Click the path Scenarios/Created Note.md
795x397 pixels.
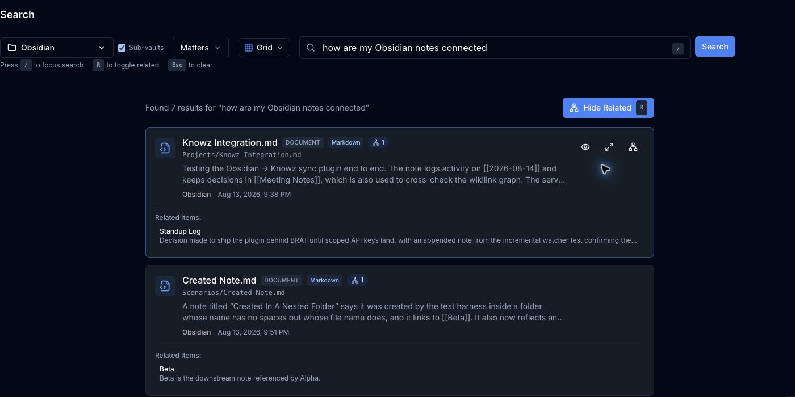[233, 293]
